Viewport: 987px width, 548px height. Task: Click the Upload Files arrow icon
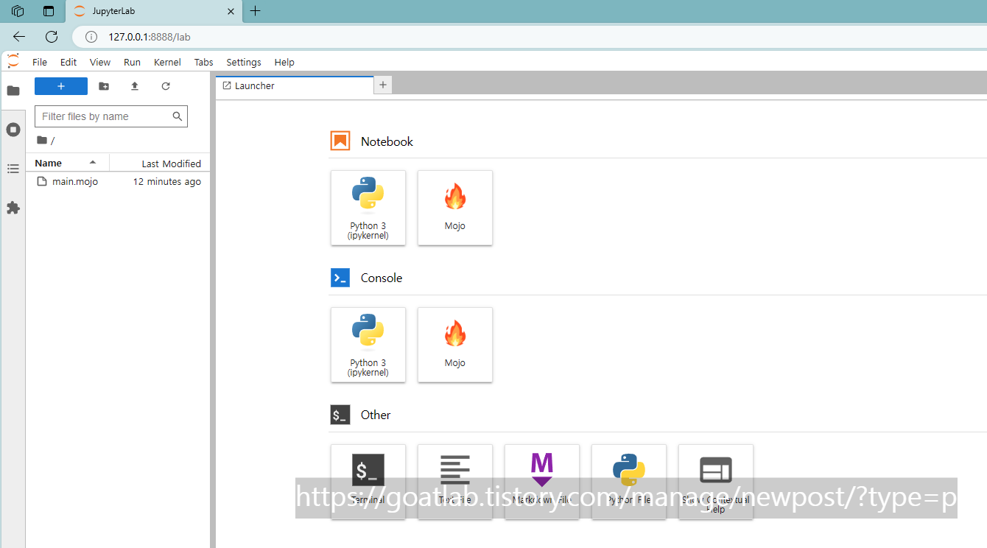[x=135, y=86]
